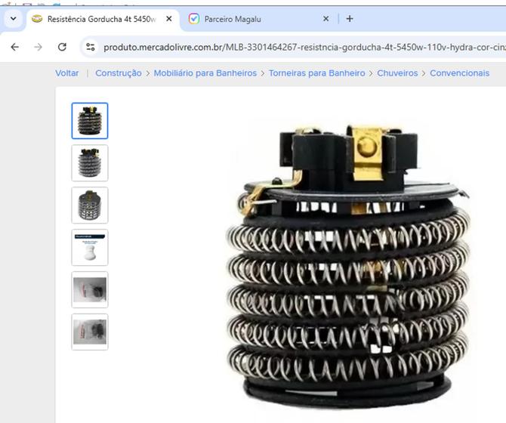506x423 pixels.
Task: Open Convencionais breadcrumb link
Action: (459, 73)
